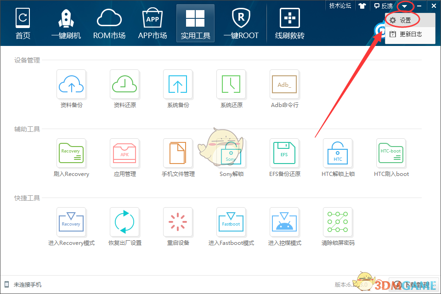Select 更新日志 in the dropdown menu

(410, 34)
